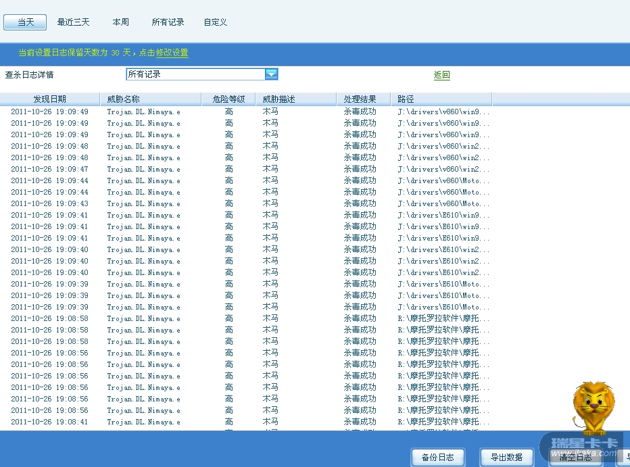Switch to the 当天 tab
Viewport: 630px width, 467px height.
click(25, 22)
